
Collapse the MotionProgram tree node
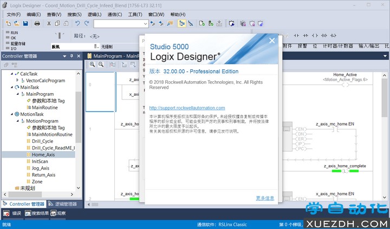17,121
